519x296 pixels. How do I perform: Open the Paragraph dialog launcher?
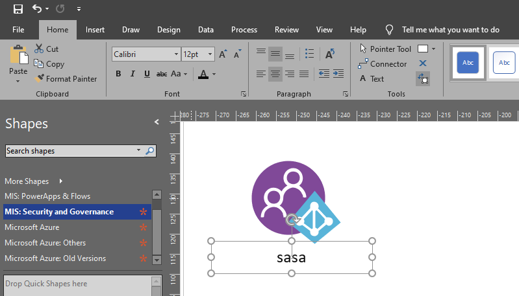pos(346,95)
